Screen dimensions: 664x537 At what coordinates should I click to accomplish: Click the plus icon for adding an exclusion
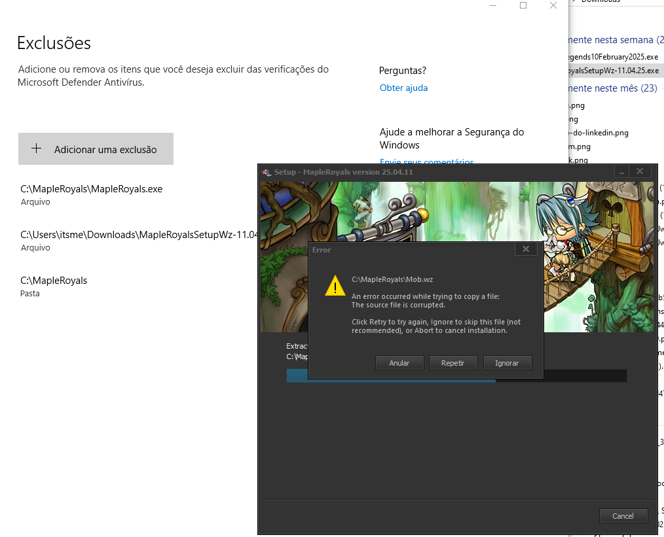[37, 149]
